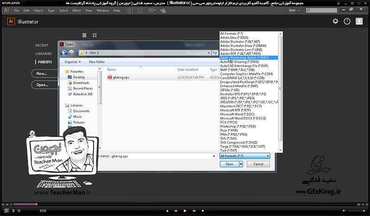Image resolution: width=370 pixels, height=216 pixels.
Task: Click the New... button
Action: [44, 73]
